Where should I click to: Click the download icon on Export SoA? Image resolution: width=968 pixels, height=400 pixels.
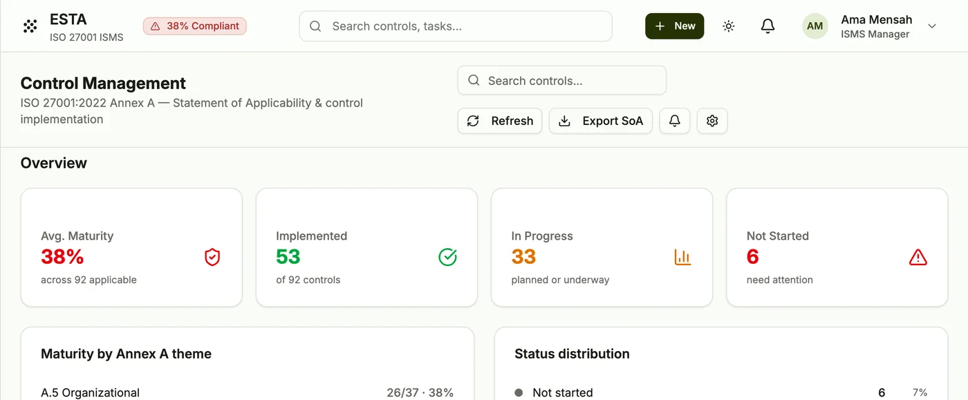point(564,121)
